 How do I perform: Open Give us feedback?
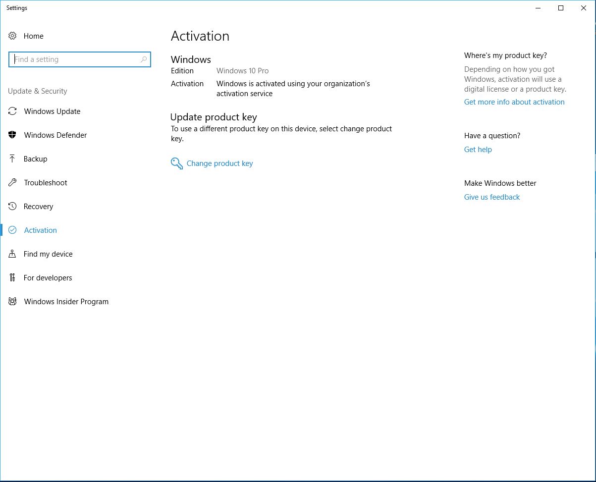tap(491, 197)
